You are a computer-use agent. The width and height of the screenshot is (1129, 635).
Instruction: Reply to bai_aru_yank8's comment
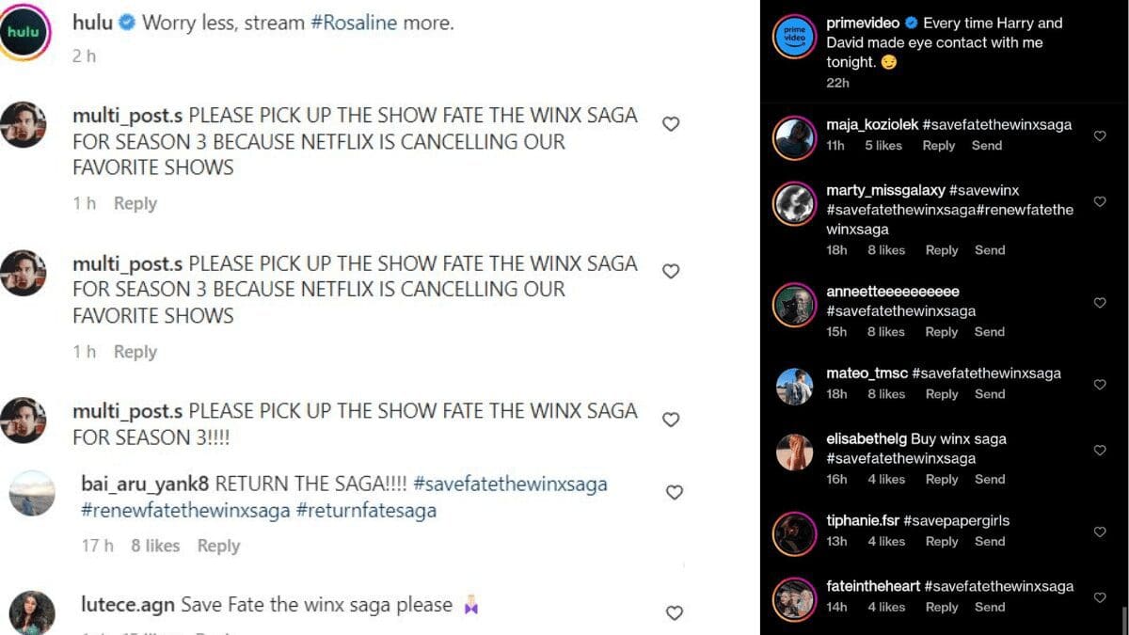tap(218, 546)
